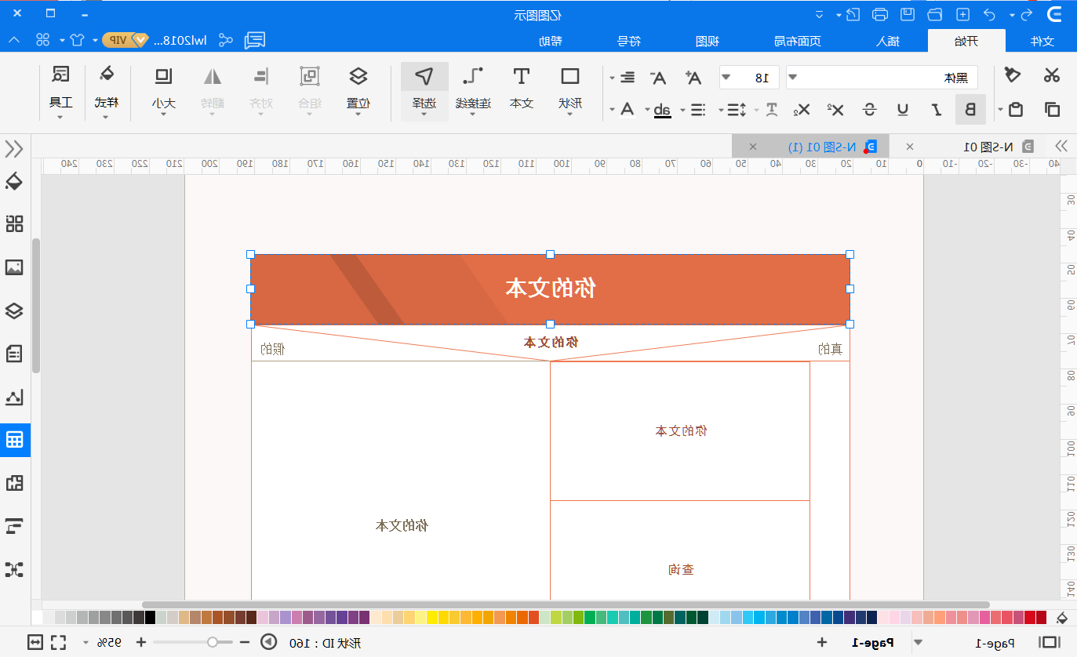
Task: Toggle Bold formatting
Action: click(x=970, y=109)
